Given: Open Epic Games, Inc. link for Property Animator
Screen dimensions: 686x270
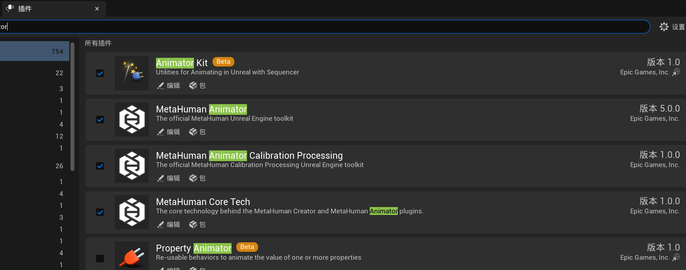Looking at the screenshot, I should (650, 257).
